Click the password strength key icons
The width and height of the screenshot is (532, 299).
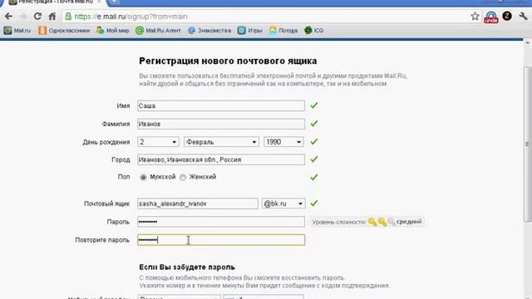382,222
